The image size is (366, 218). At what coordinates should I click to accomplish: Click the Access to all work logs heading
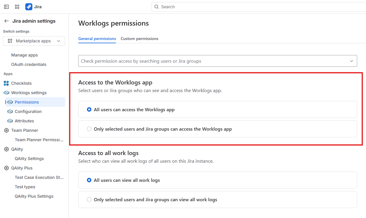[x=108, y=153]
